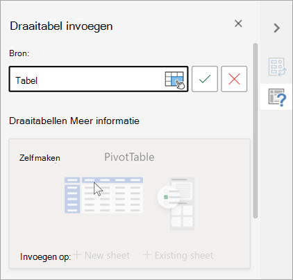The image size is (293, 280).
Task: Open the Meer informatie link
Action: [105, 121]
